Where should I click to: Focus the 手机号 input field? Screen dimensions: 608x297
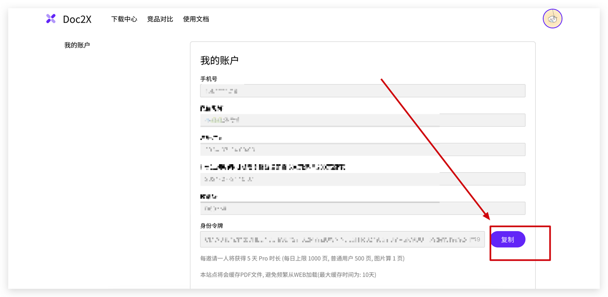[362, 91]
